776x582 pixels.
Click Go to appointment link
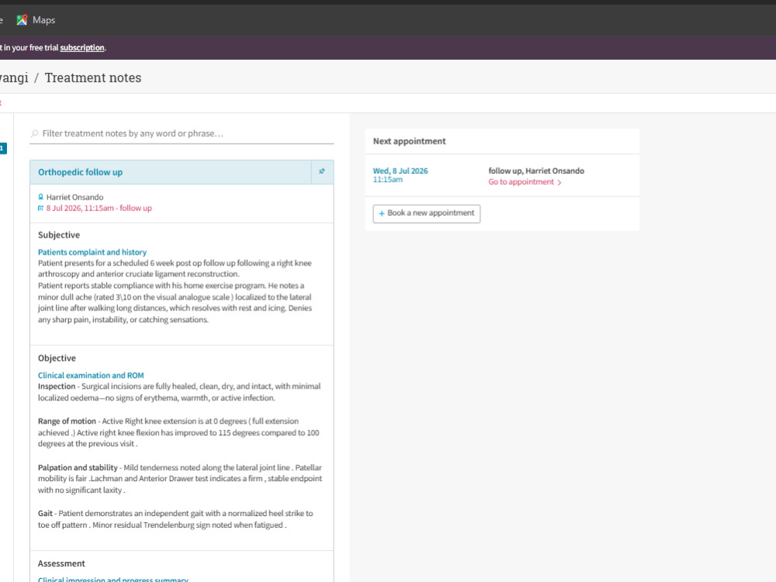[x=521, y=182]
